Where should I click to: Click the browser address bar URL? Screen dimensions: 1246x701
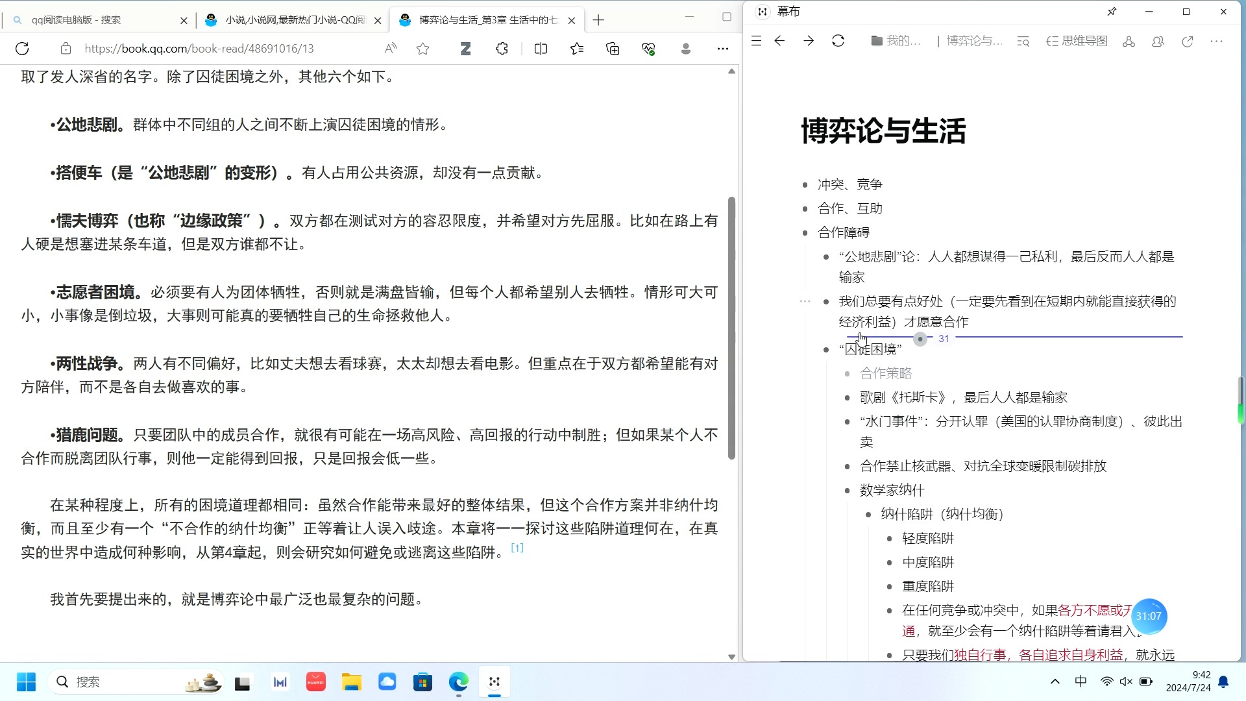click(x=199, y=49)
